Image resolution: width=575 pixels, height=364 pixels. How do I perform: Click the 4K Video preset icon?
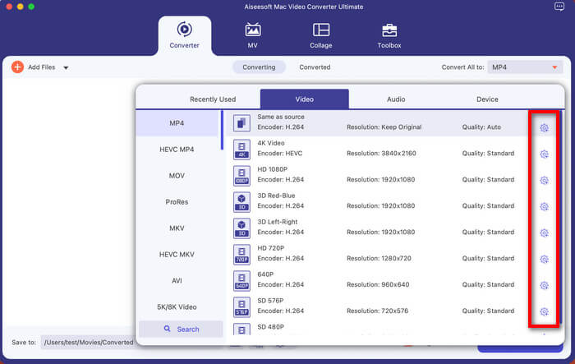coord(241,150)
